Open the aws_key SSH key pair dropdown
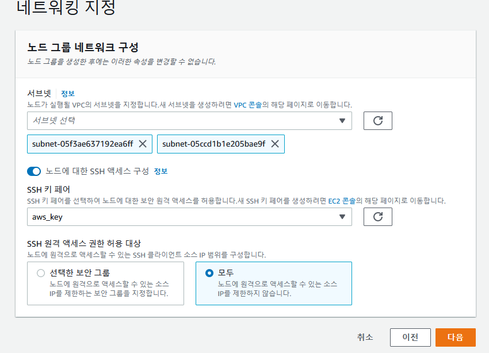Viewport: 489px width, 353px height. point(189,217)
